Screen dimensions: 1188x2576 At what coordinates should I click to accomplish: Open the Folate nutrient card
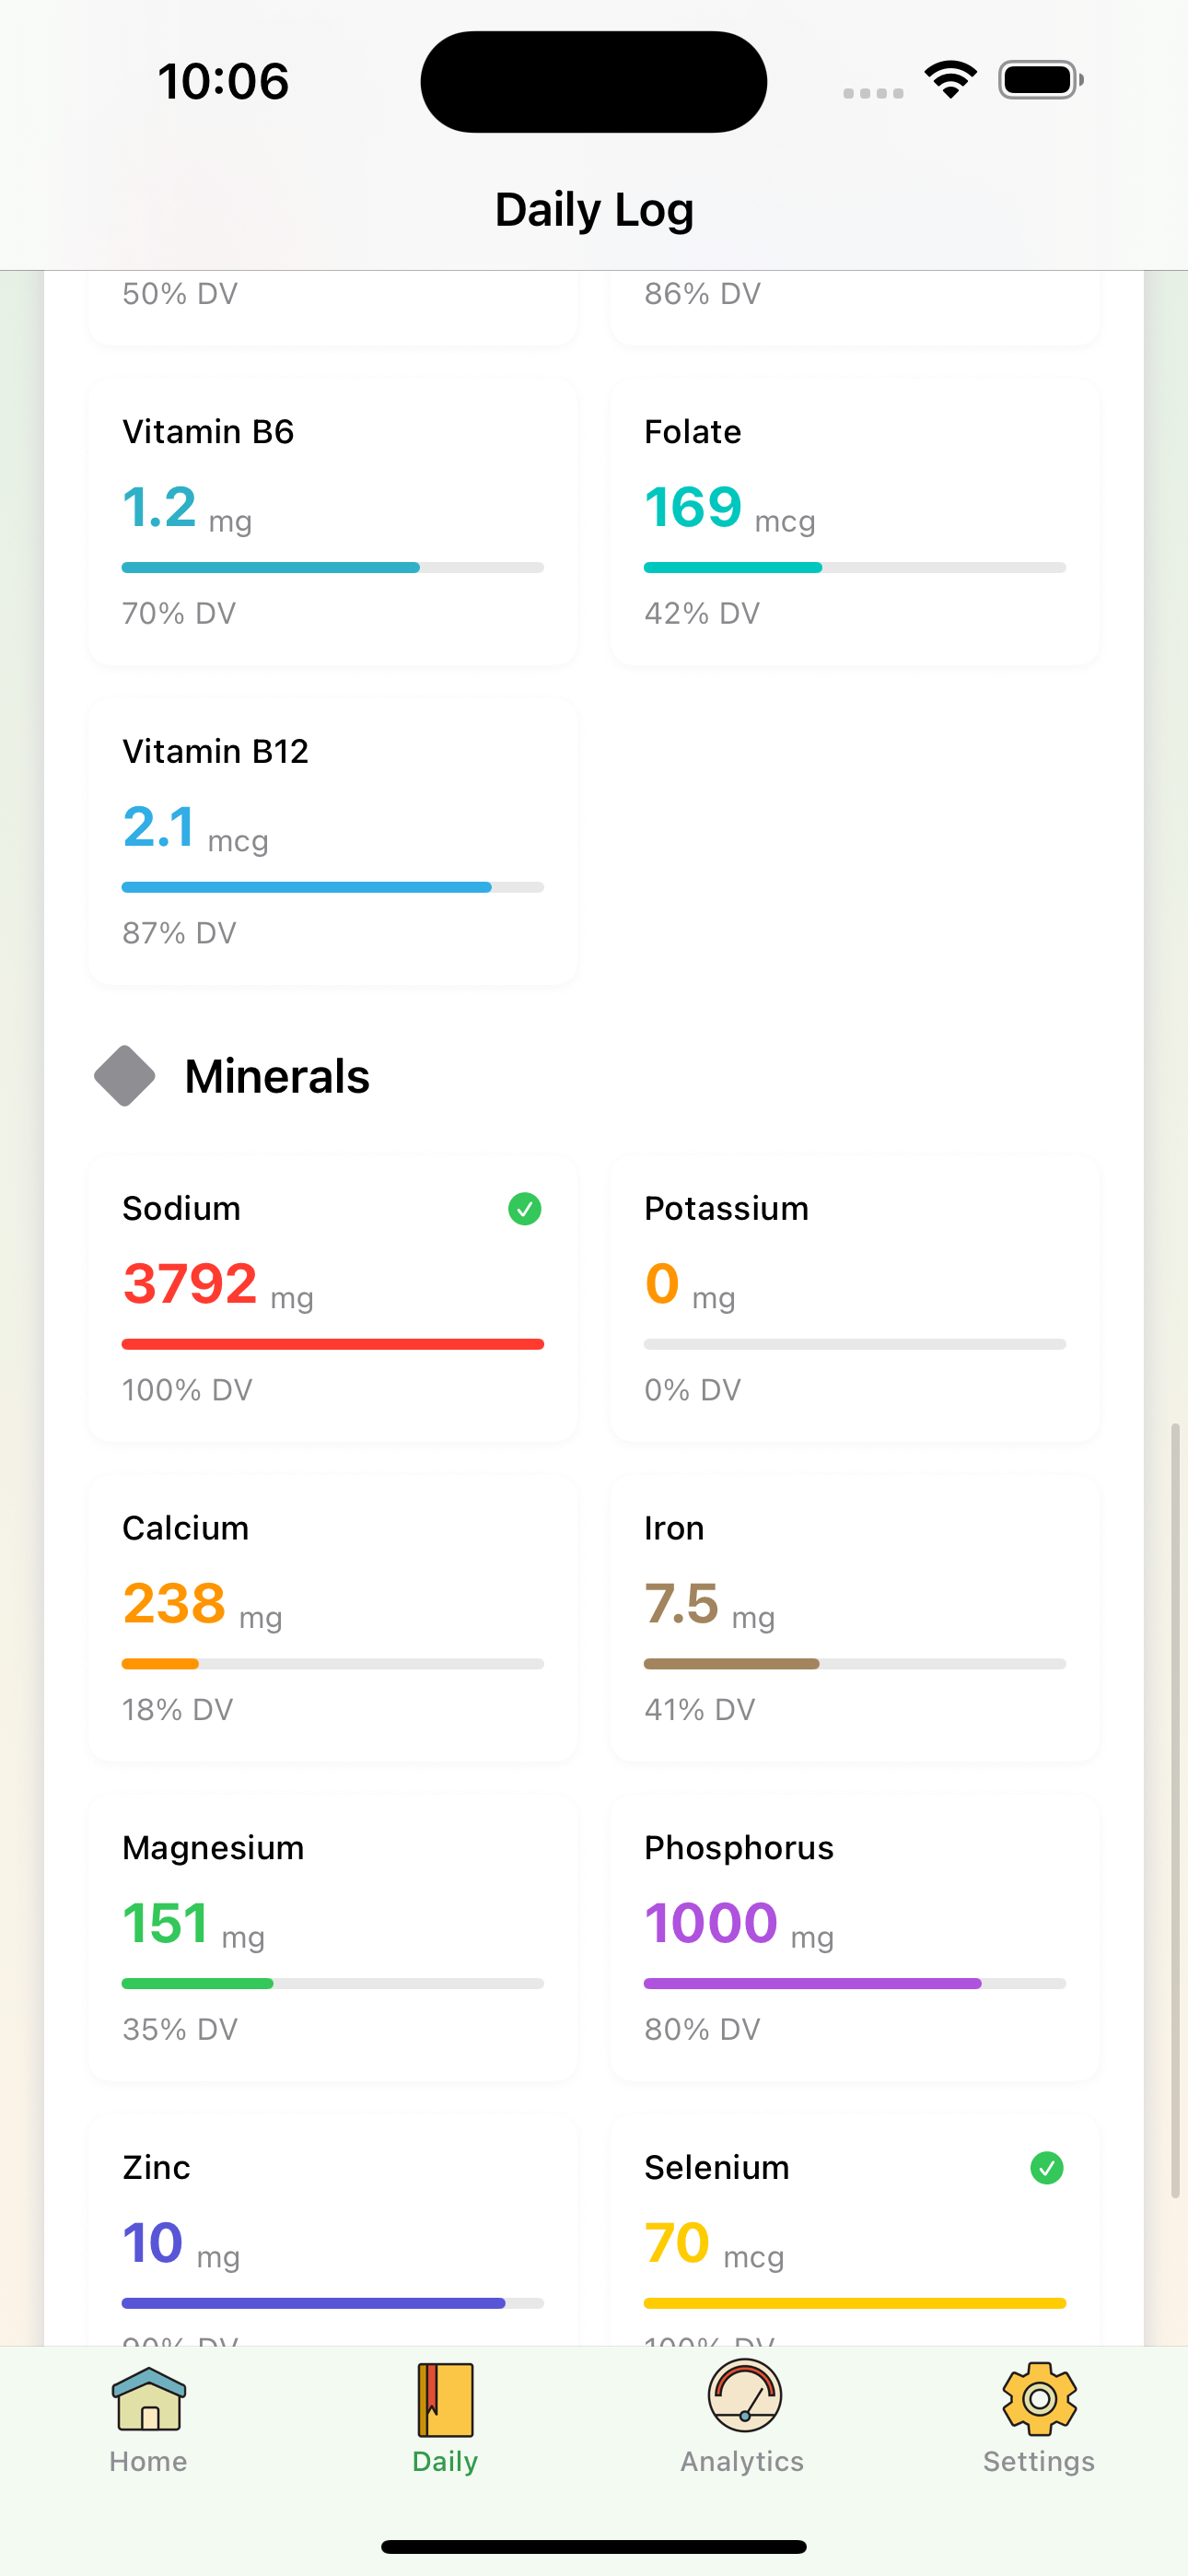855,522
